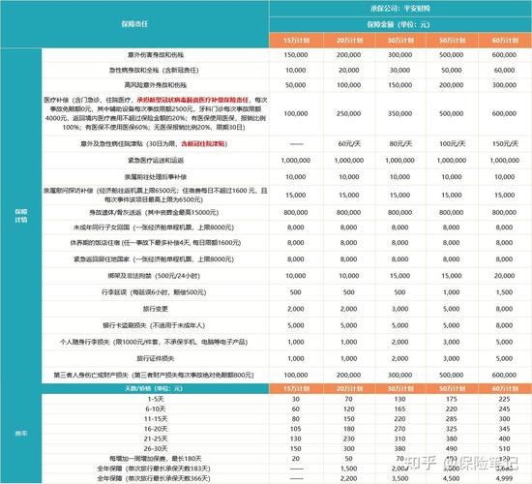Click the 105 price in 16-20天 row

[x=296, y=429]
